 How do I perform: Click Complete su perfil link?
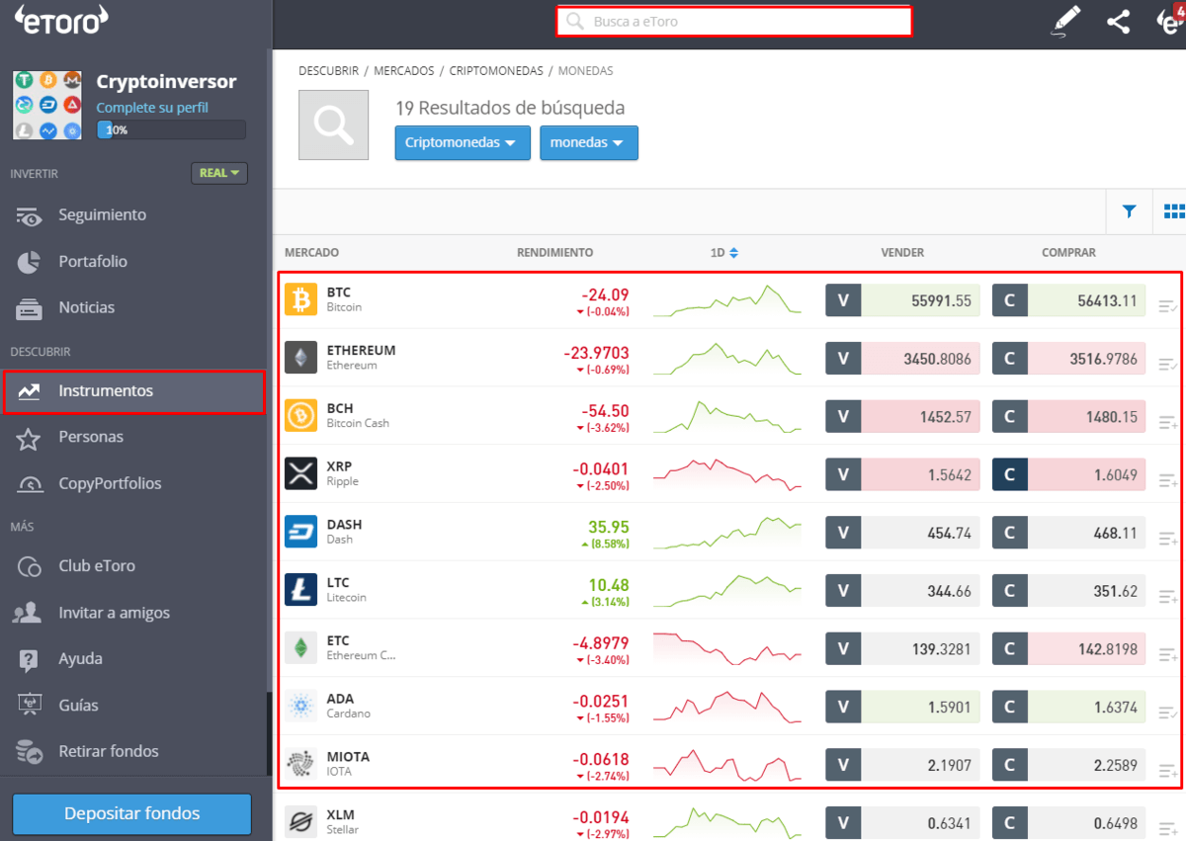(x=152, y=108)
